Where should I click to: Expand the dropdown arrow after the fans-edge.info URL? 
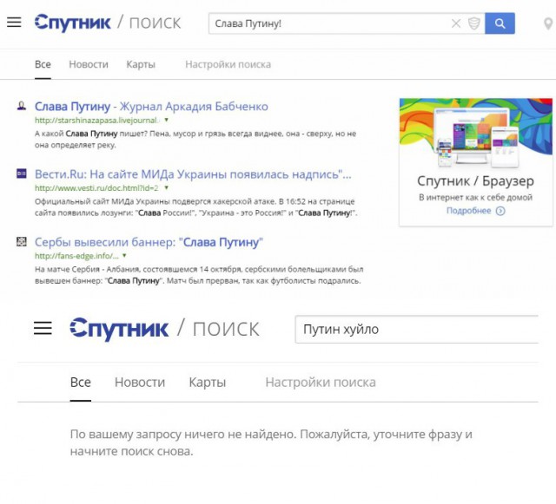tap(124, 255)
